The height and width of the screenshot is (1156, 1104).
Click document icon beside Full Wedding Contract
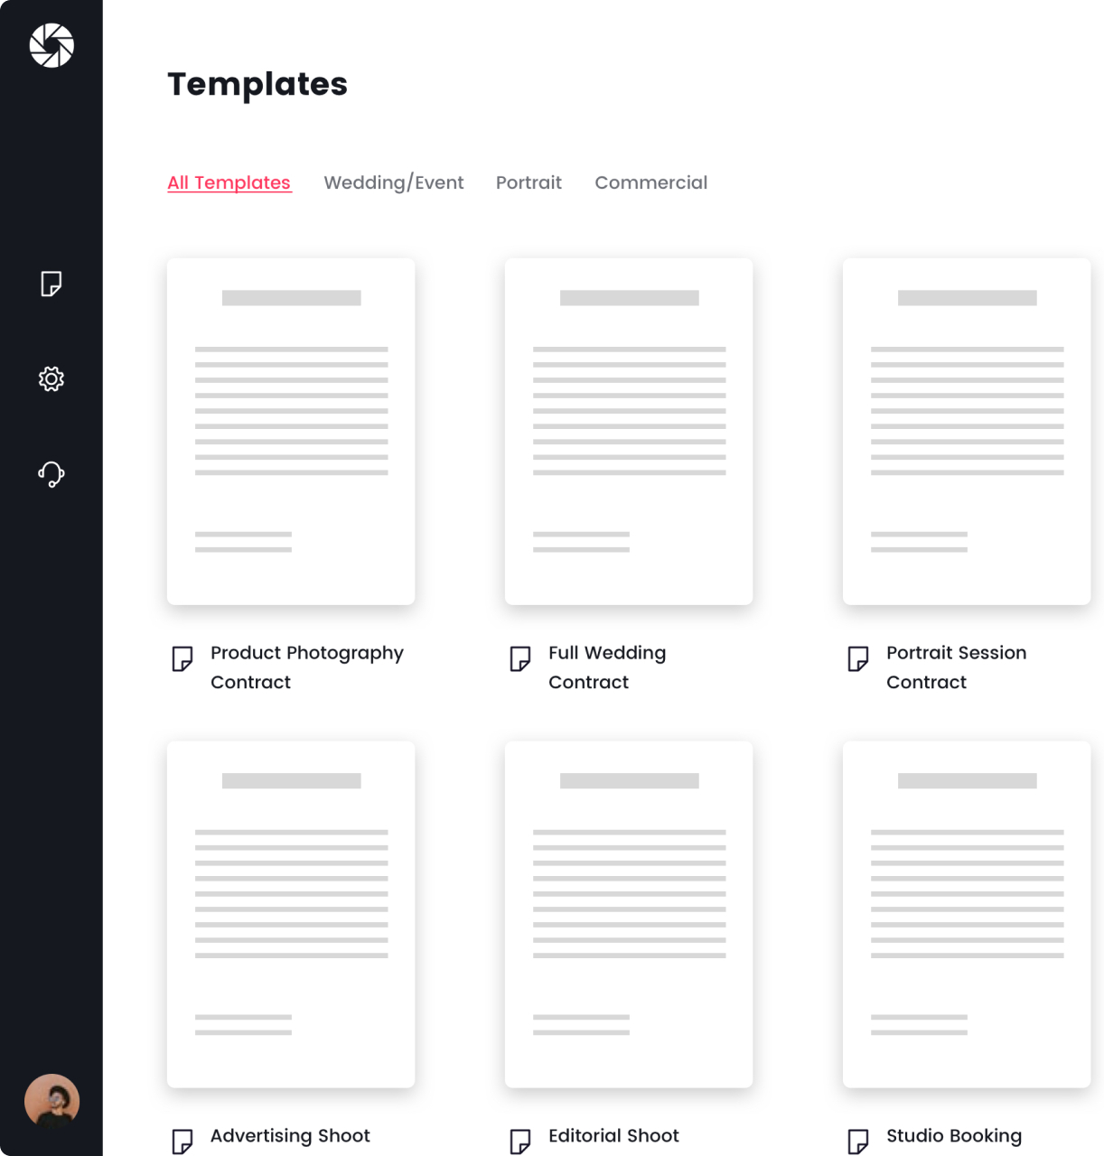pos(520,659)
